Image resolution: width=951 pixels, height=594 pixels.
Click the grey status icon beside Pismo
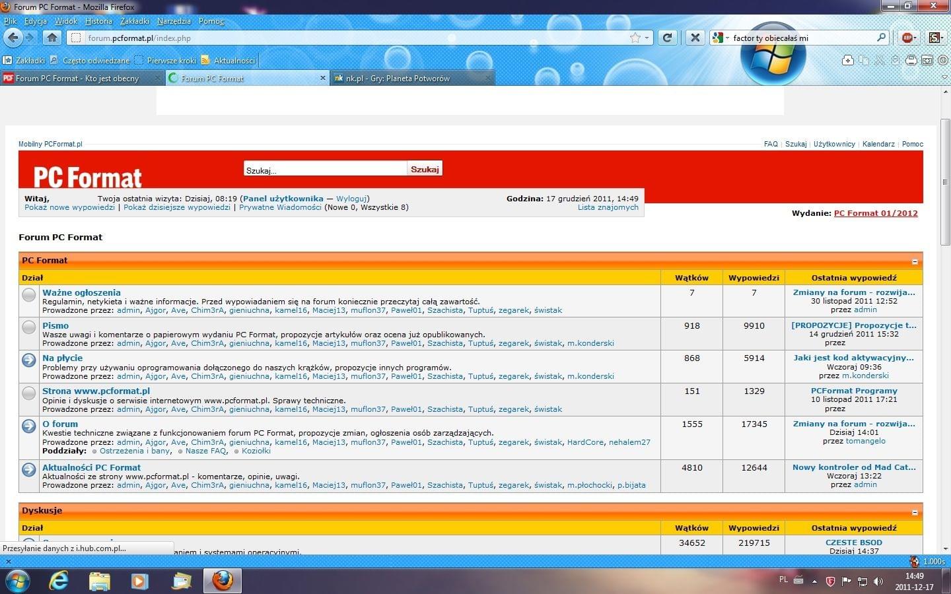(x=29, y=327)
